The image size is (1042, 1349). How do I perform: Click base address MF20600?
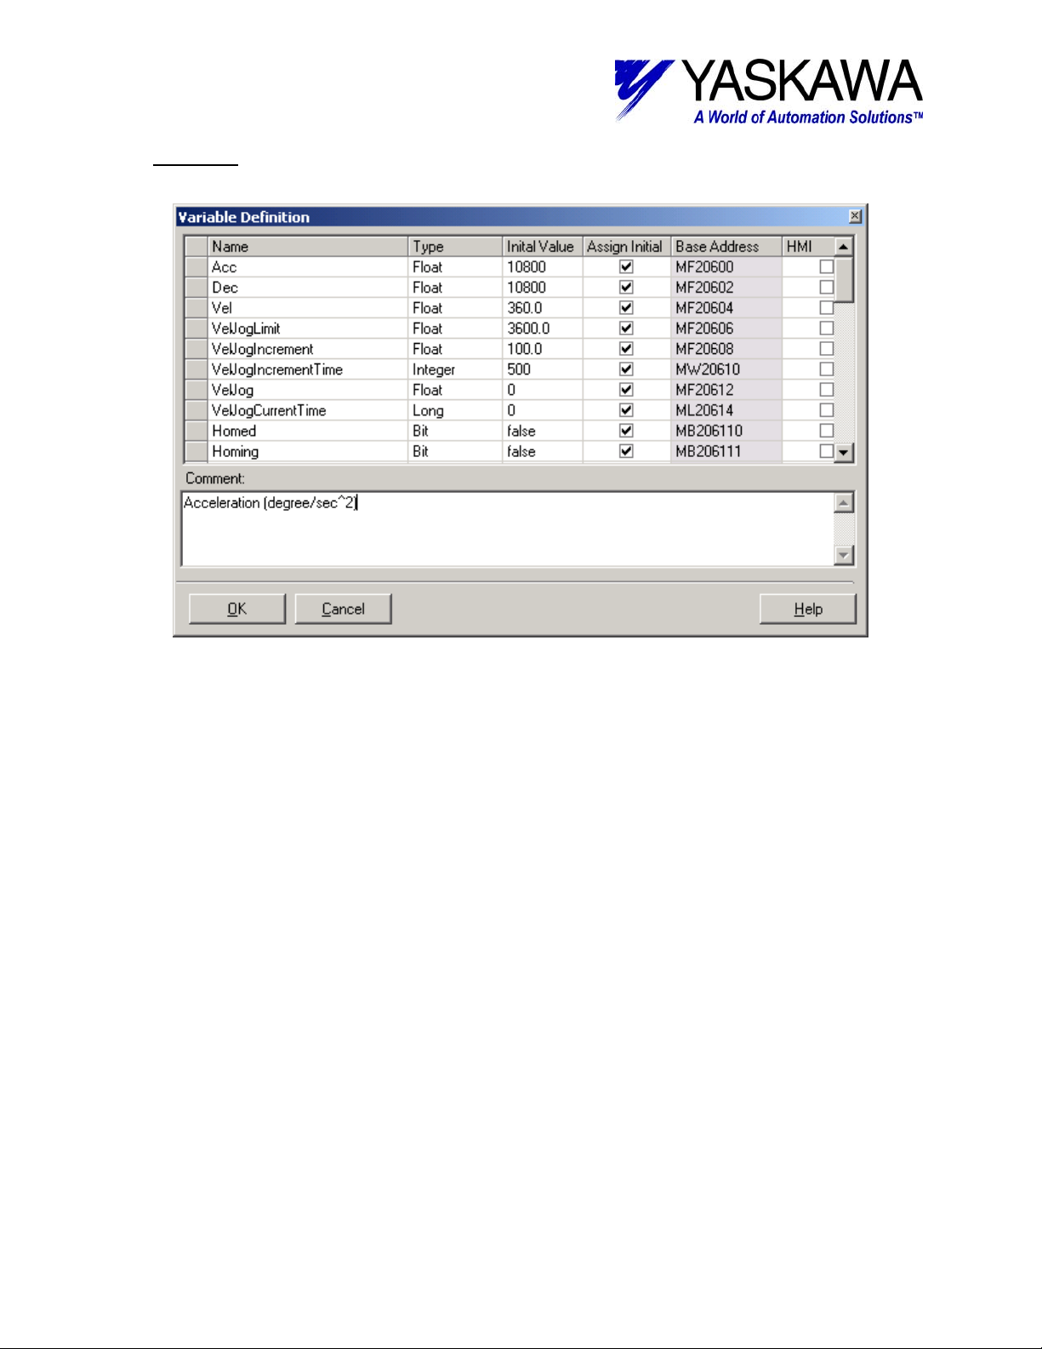click(726, 266)
